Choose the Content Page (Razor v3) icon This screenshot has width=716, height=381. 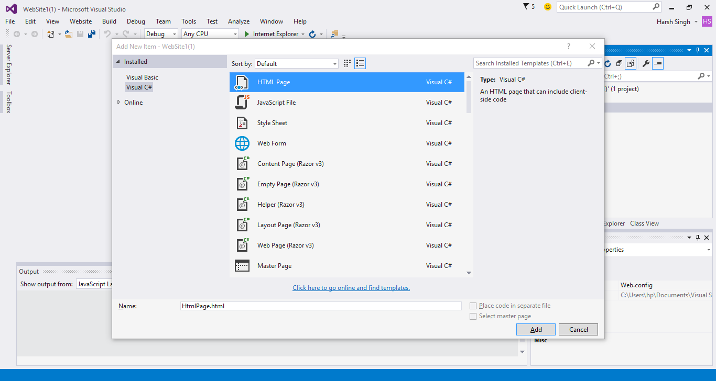coord(242,164)
